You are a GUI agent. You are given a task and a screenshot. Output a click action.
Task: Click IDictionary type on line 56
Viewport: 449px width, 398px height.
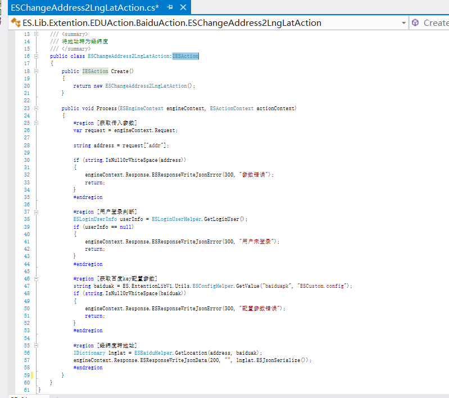click(x=89, y=353)
